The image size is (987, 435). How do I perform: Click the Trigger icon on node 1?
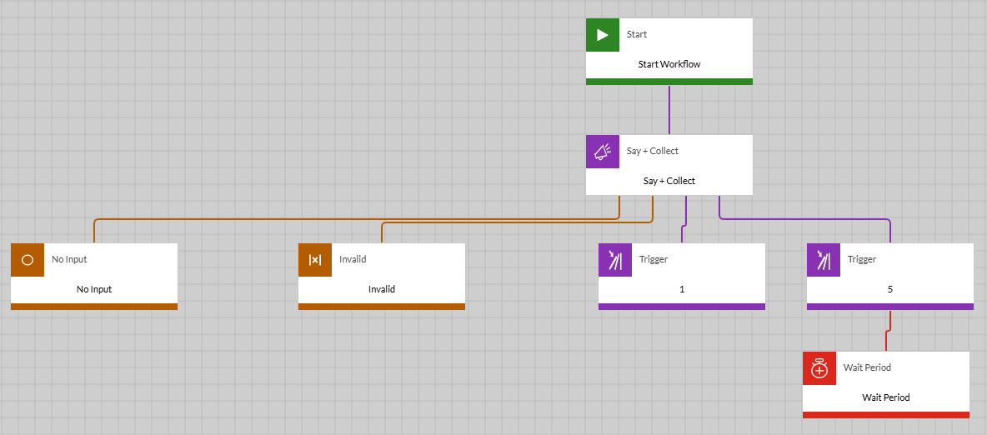tap(615, 260)
